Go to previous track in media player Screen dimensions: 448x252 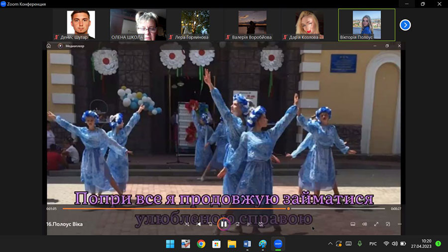[x=199, y=224]
